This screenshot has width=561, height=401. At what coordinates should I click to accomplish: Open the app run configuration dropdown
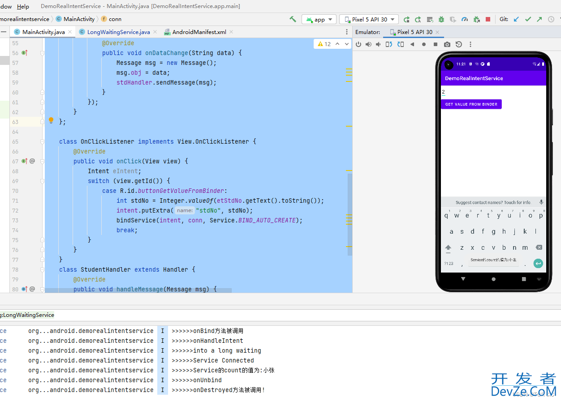(x=319, y=19)
